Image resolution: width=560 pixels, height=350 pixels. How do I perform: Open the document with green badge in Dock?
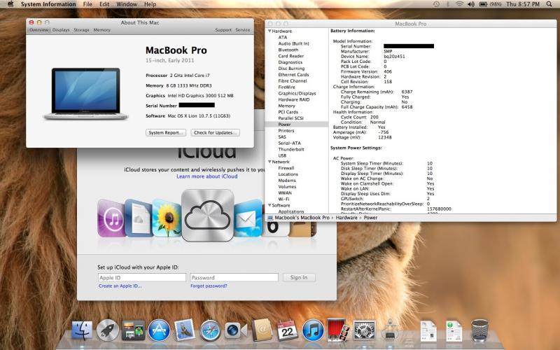[x=454, y=330]
